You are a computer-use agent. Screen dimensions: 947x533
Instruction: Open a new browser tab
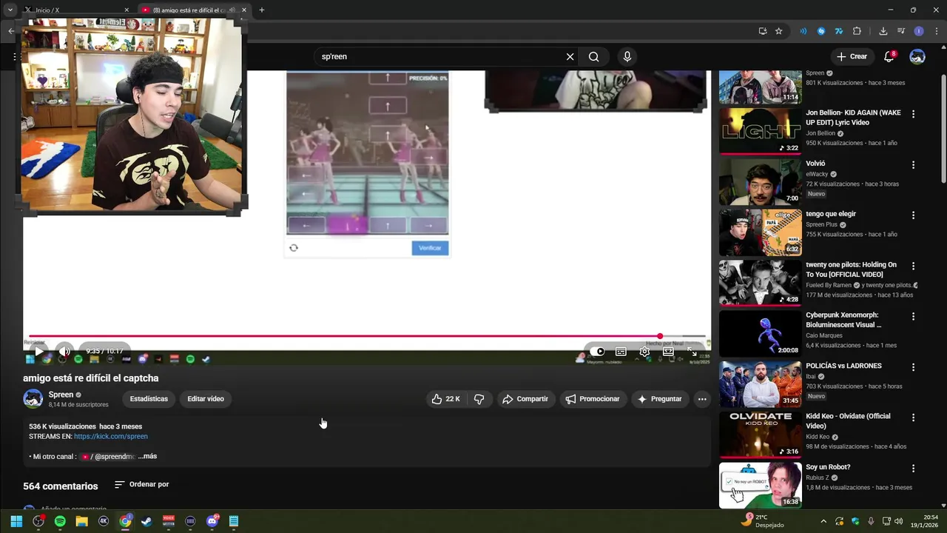click(261, 10)
